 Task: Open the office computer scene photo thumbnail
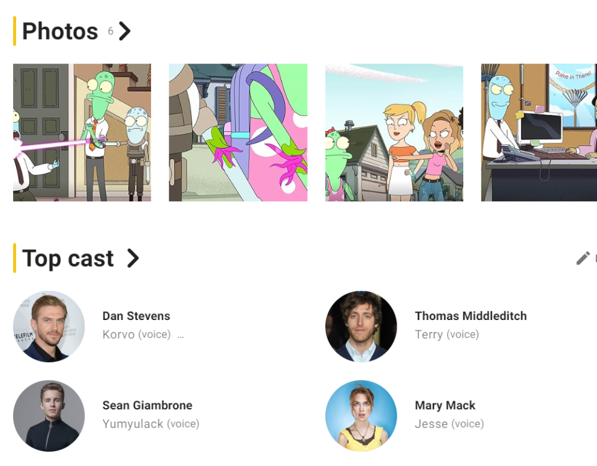point(539,132)
